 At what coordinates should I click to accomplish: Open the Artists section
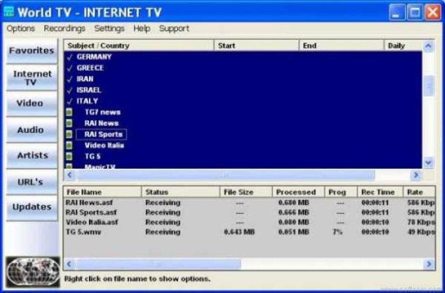click(x=32, y=156)
